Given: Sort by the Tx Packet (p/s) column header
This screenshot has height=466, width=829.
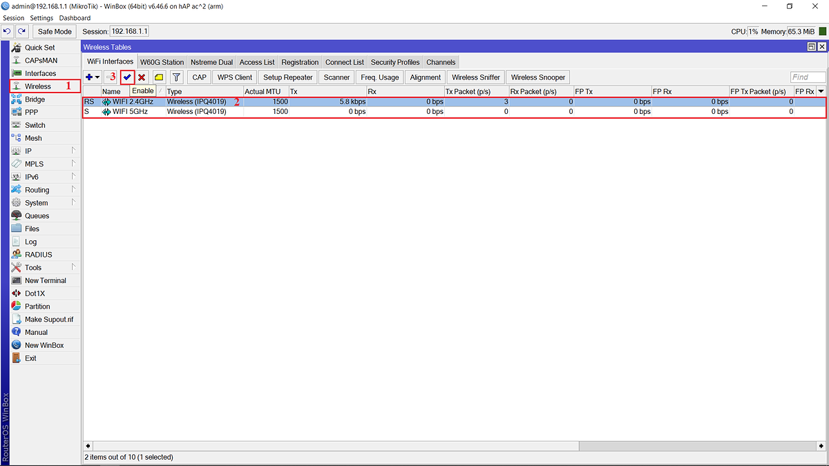Looking at the screenshot, I should pos(477,91).
